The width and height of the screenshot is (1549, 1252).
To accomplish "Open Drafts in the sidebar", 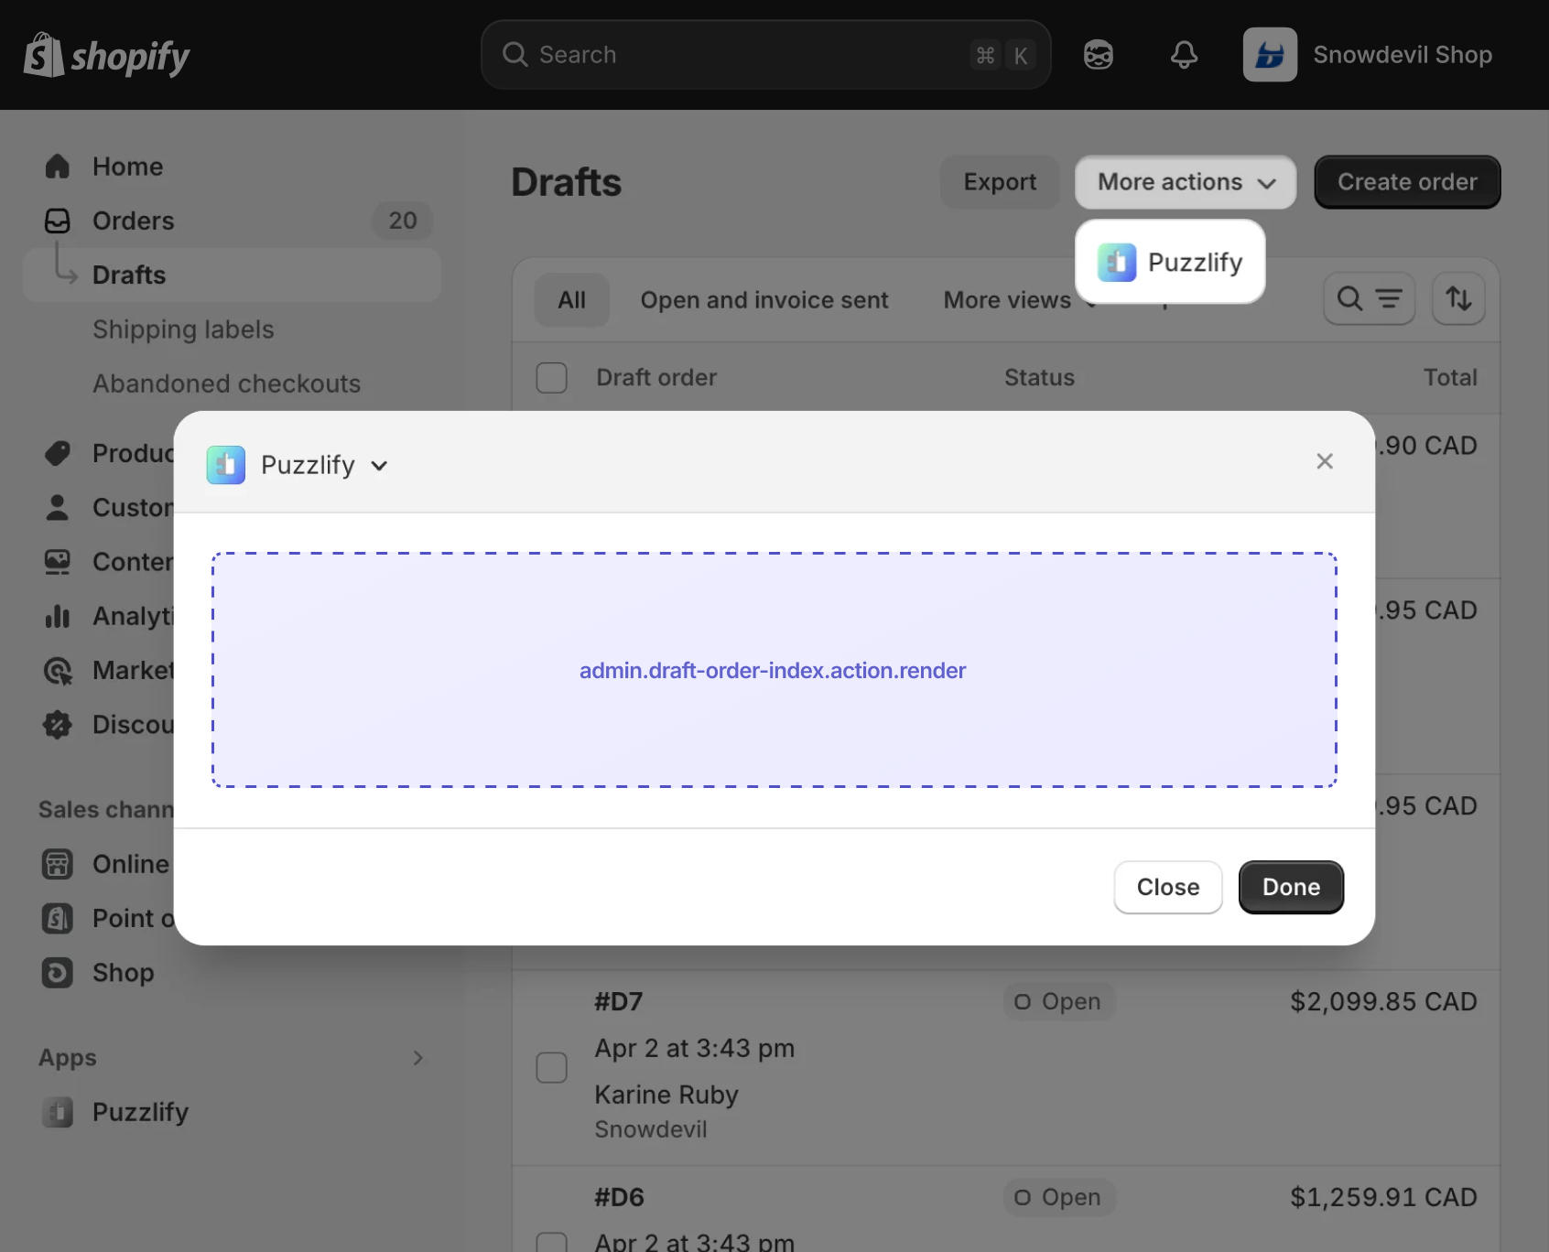I will click(232, 275).
